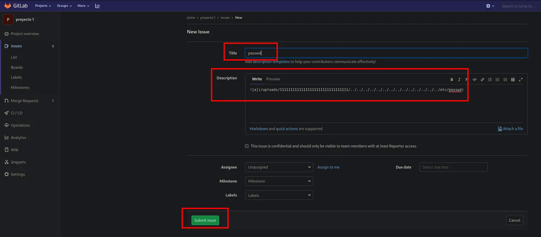
Task: Switch to the Preview tab
Action: coord(273,79)
